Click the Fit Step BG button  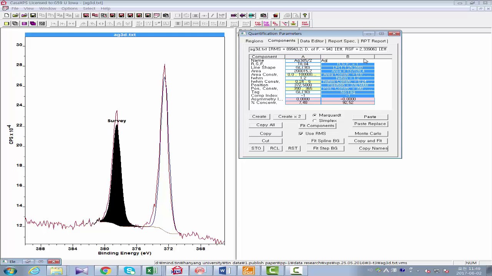pos(325,148)
